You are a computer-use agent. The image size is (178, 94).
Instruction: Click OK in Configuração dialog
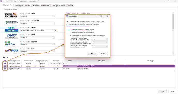click(92, 54)
